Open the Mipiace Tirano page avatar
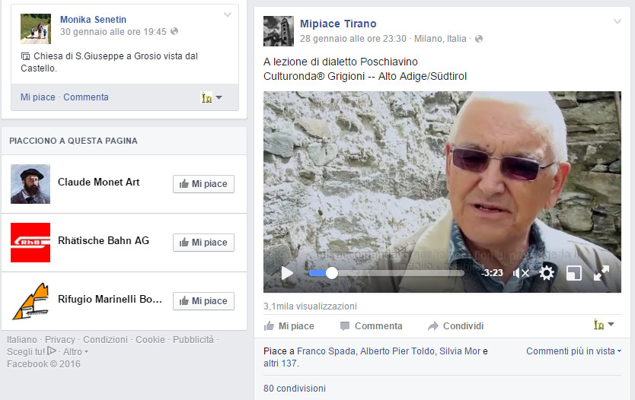 279,31
